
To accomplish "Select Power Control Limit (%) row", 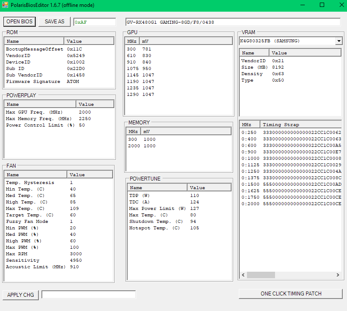I will coord(59,125).
